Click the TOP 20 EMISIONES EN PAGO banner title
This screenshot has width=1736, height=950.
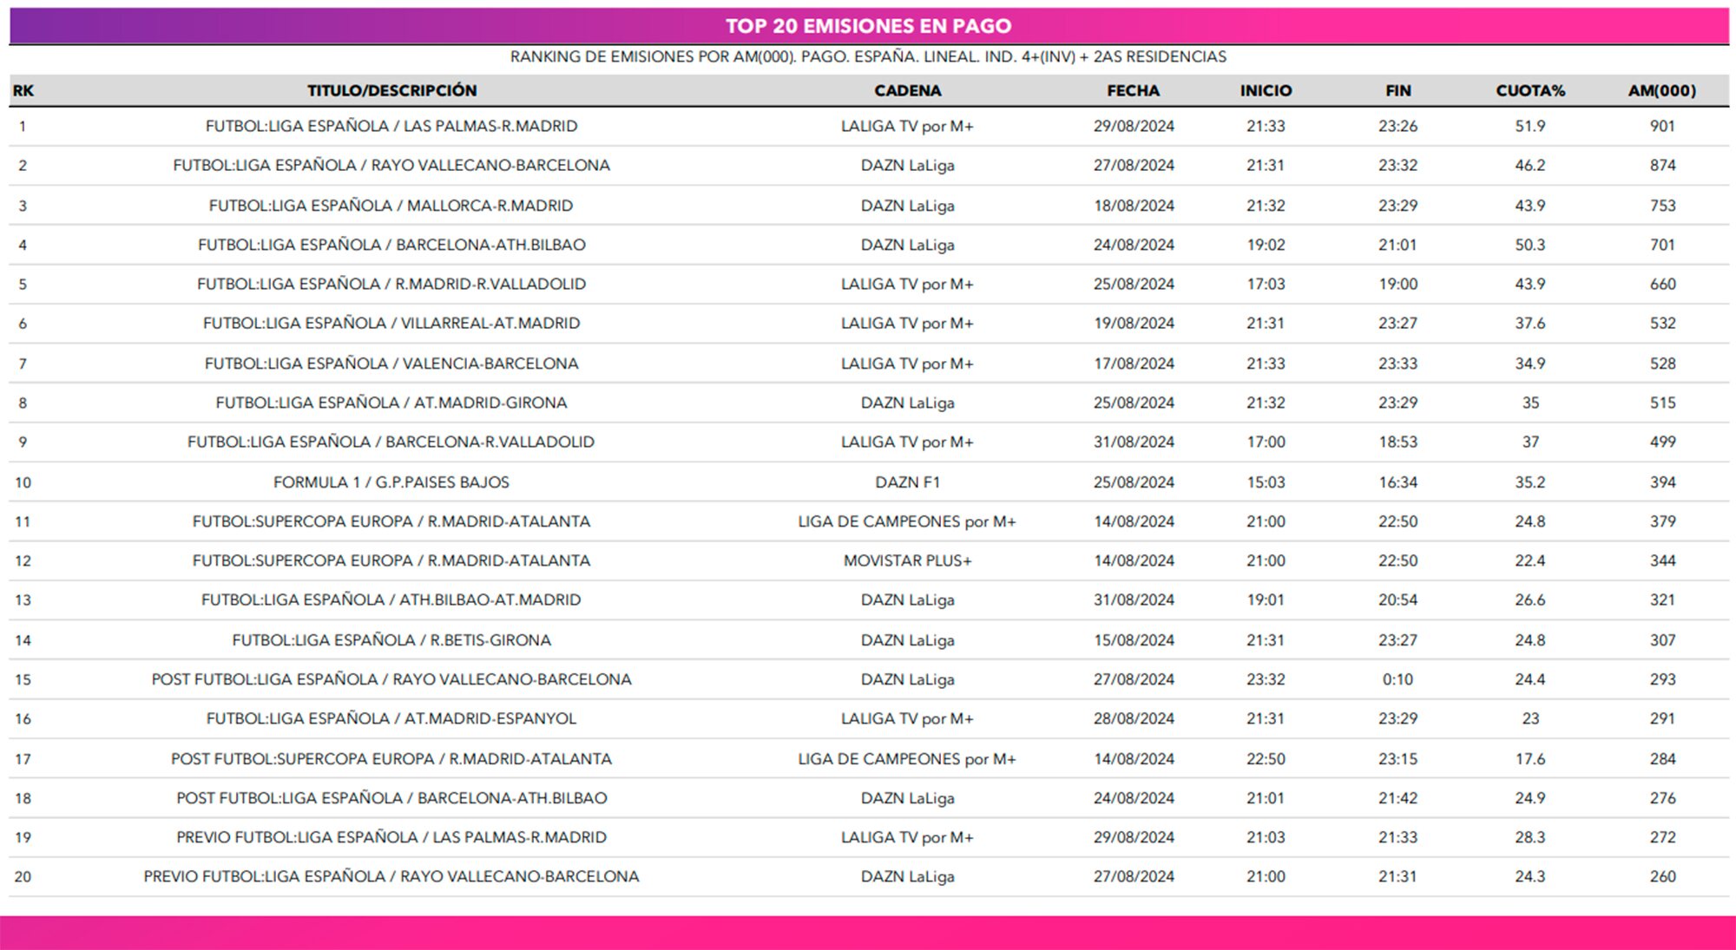[x=868, y=26]
